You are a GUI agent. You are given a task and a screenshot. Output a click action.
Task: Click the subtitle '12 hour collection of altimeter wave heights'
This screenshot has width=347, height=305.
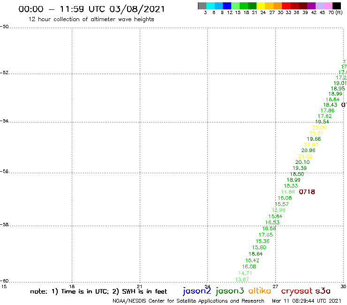pos(91,19)
